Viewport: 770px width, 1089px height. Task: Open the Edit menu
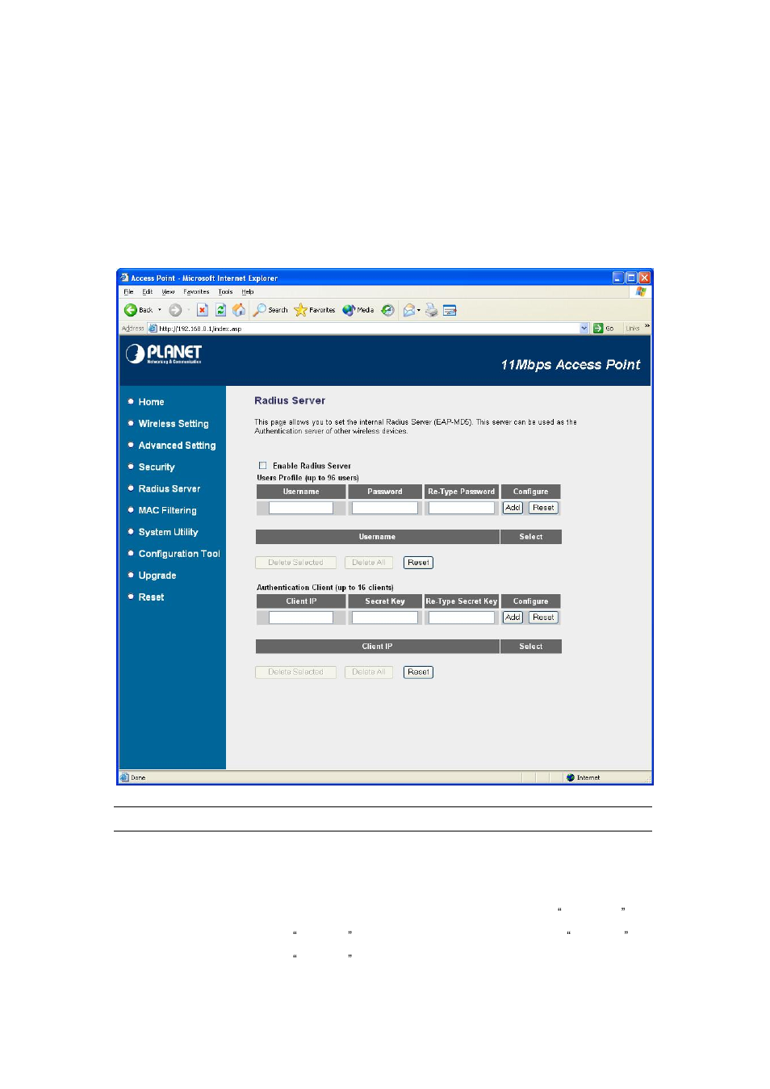tap(148, 292)
